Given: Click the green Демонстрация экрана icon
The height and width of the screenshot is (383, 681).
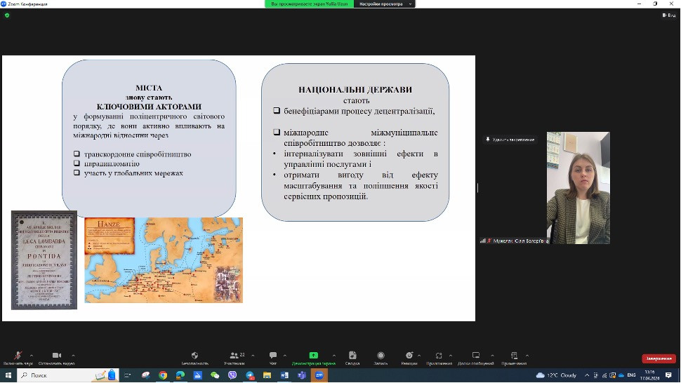Looking at the screenshot, I should [313, 356].
